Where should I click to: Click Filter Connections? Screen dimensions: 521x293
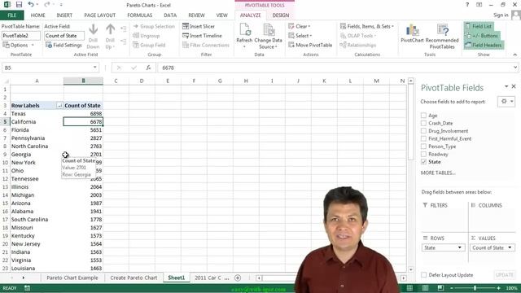pos(206,45)
